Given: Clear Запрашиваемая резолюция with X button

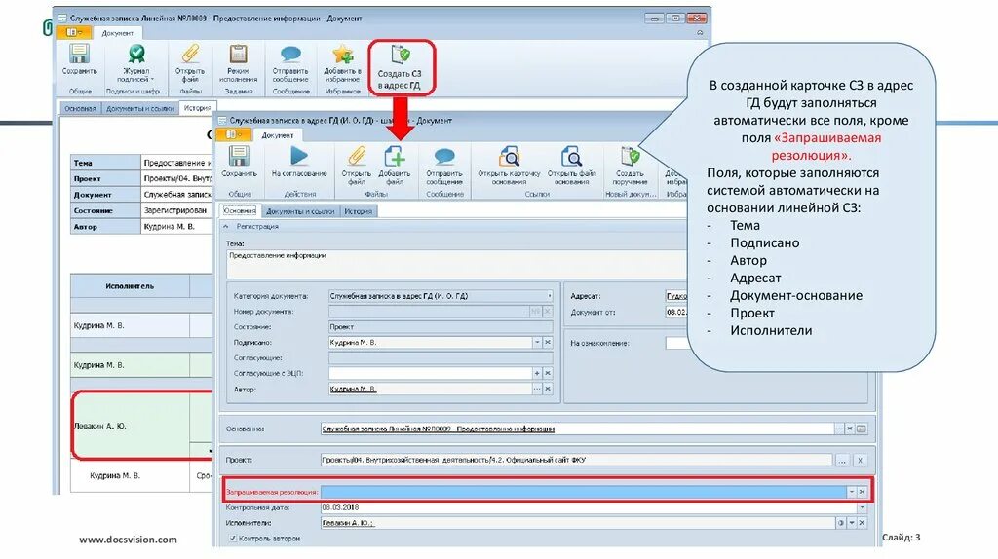Looking at the screenshot, I should click(x=862, y=492).
